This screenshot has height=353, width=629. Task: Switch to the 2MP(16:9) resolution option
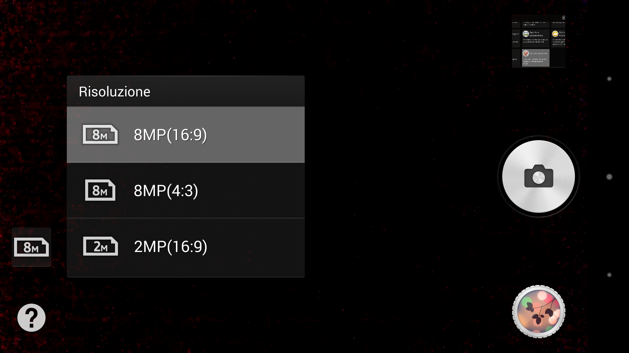pos(186,247)
